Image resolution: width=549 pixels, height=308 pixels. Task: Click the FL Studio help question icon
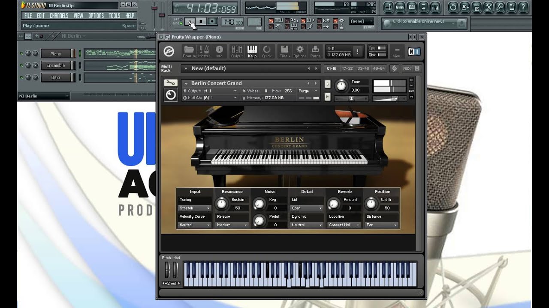[x=523, y=7]
